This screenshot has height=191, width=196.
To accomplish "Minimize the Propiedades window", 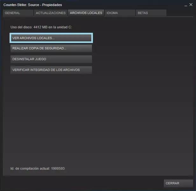I will click(186, 5).
